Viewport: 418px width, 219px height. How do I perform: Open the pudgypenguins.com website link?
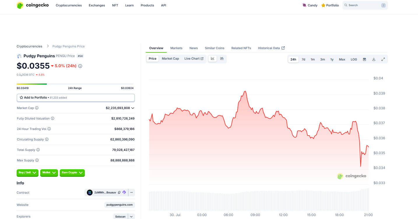click(x=120, y=205)
